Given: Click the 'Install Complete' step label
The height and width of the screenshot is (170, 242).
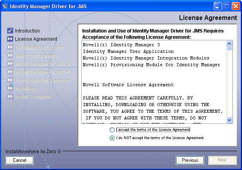Looking at the screenshot, I should 33,97.
